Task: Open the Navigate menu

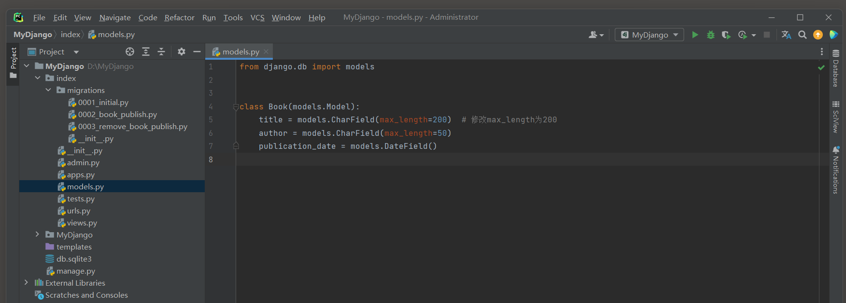Action: [x=115, y=17]
